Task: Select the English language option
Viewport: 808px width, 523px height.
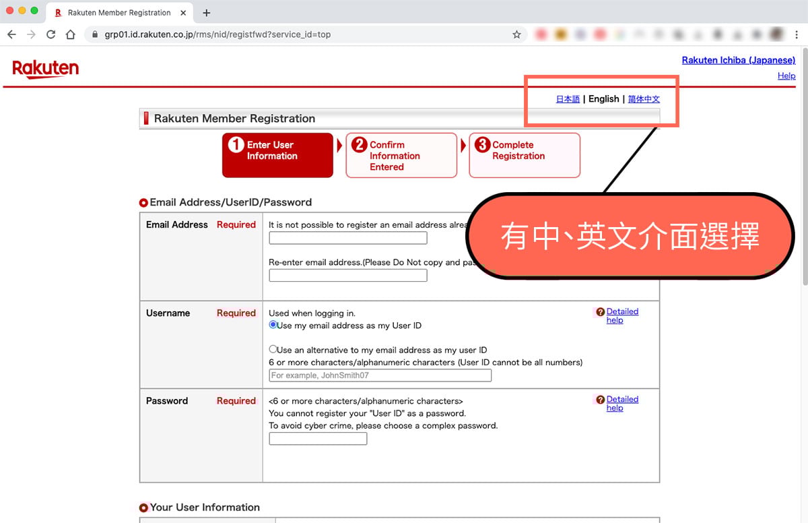Action: click(603, 98)
